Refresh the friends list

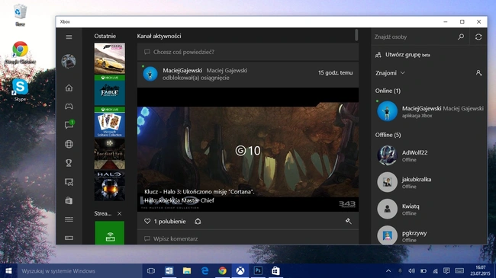point(478,37)
